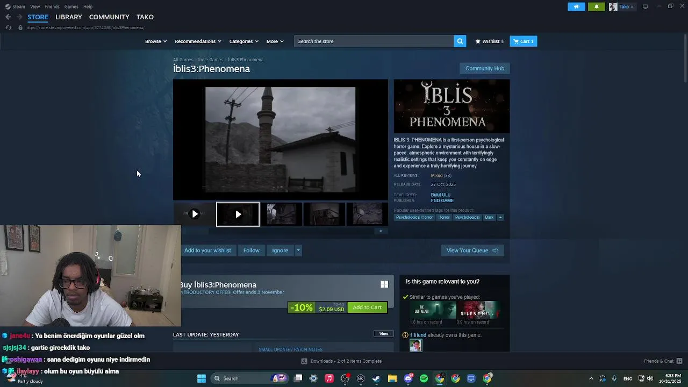Click the Big Picture mode monitor icon
Screen dimensions: 688x387
(x=645, y=6)
